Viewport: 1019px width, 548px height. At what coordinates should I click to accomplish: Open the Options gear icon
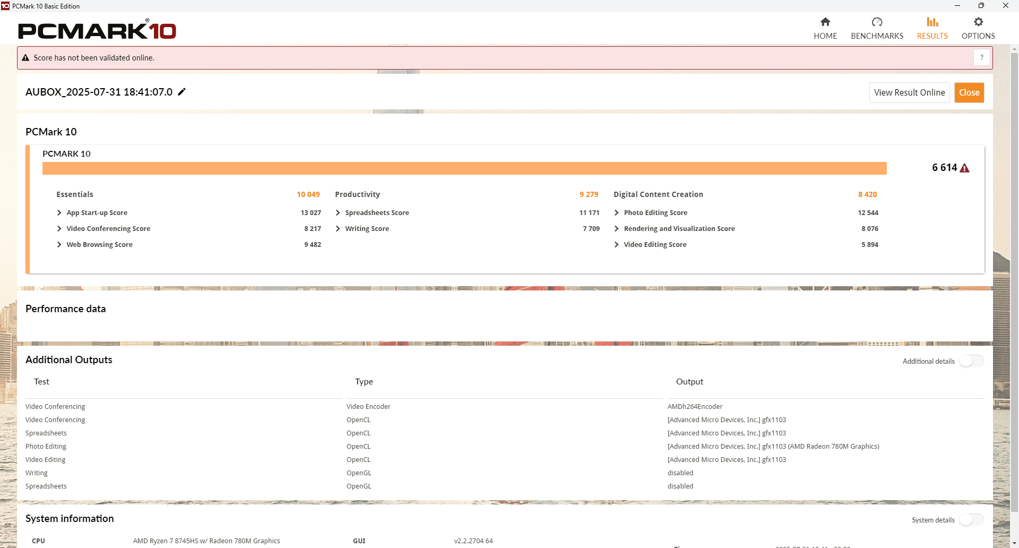978,22
